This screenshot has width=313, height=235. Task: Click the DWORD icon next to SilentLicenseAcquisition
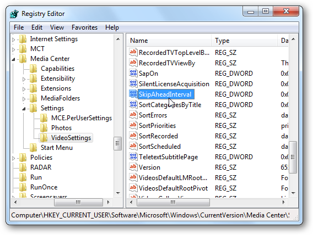pyautogui.click(x=133, y=83)
